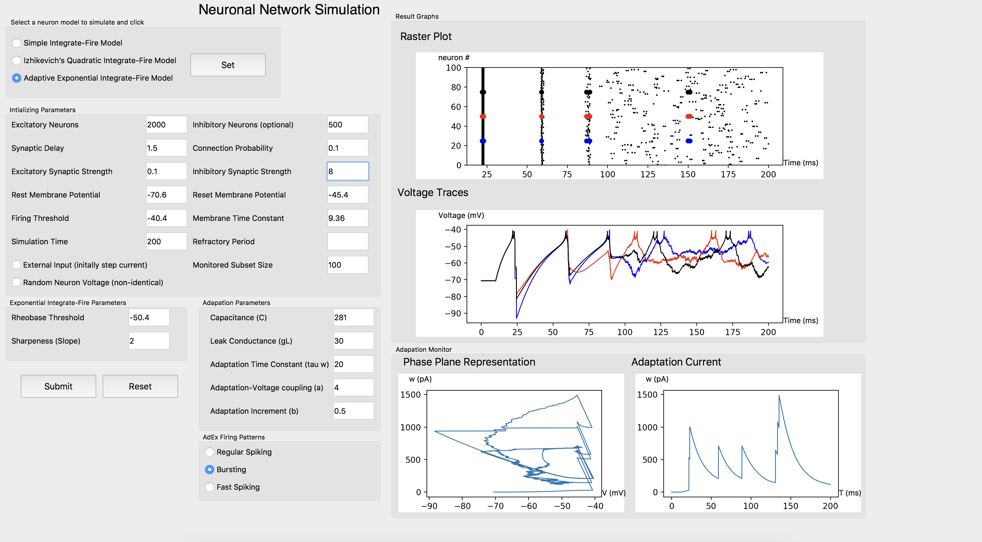The image size is (982, 542).
Task: Edit the Leak Conductance (gL) value
Action: [x=353, y=341]
